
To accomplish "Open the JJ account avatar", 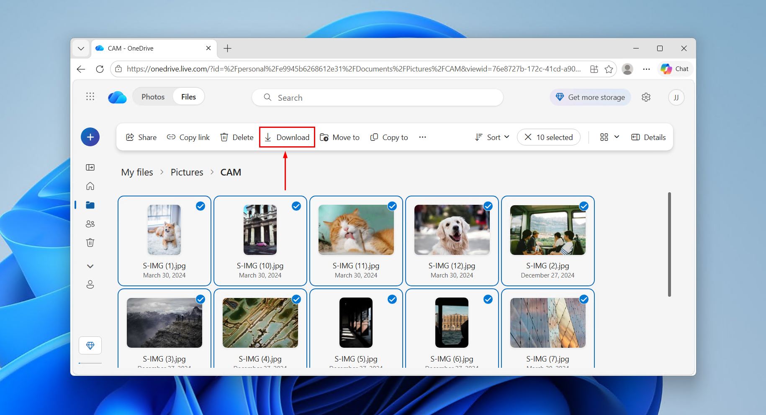I will point(676,97).
